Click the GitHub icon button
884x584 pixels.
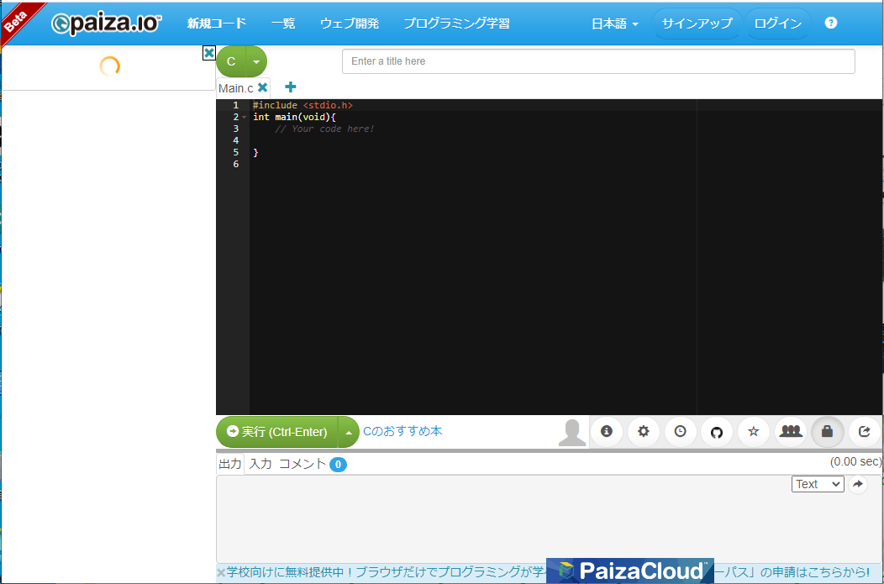click(x=717, y=431)
